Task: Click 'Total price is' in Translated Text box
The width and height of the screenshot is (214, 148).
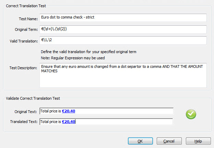Action: [x=51, y=122]
